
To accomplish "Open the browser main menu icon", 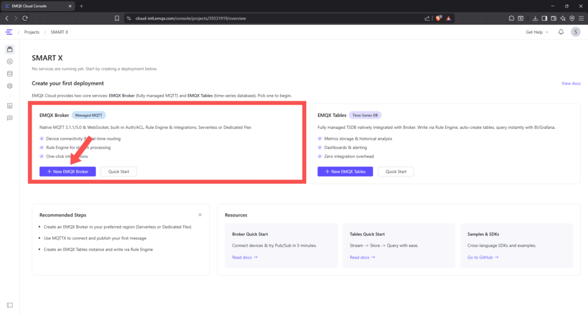I will (581, 18).
